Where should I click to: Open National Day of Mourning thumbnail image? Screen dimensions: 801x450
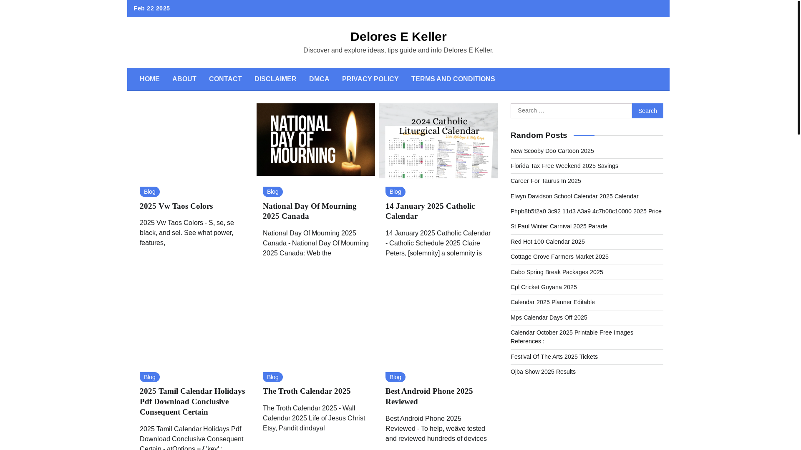click(x=316, y=140)
